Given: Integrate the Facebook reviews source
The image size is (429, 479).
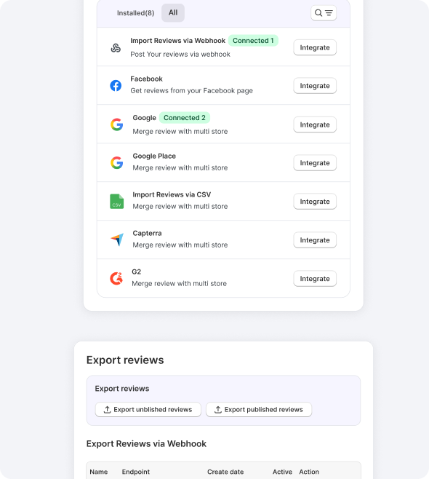Looking at the screenshot, I should coord(315,86).
